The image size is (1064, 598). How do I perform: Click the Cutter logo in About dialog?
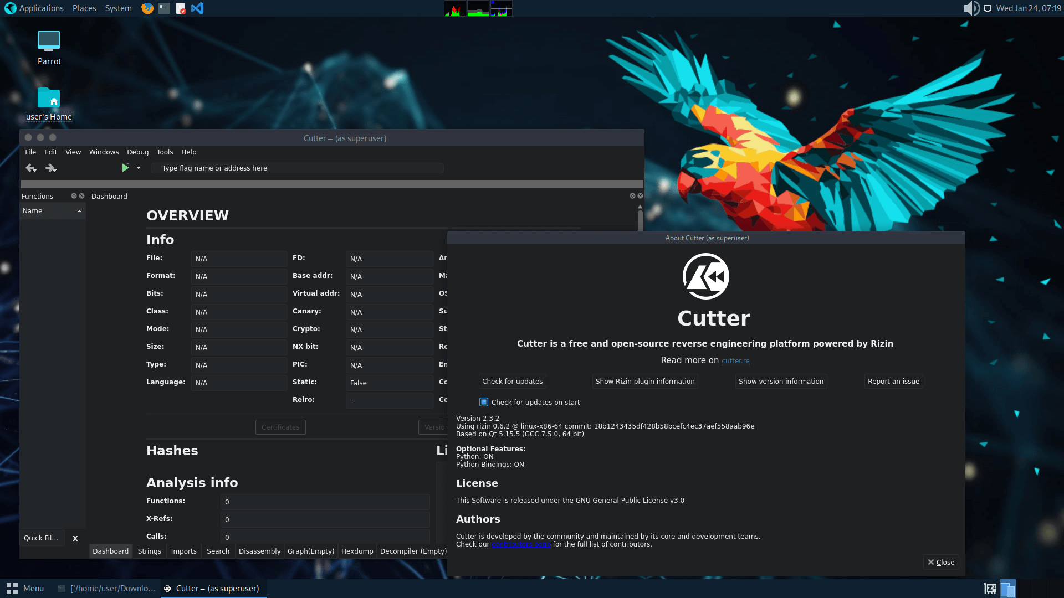pyautogui.click(x=705, y=276)
